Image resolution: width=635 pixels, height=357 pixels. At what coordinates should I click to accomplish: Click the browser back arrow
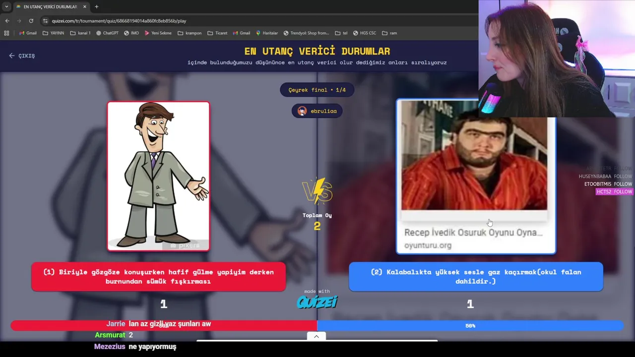[x=7, y=21]
